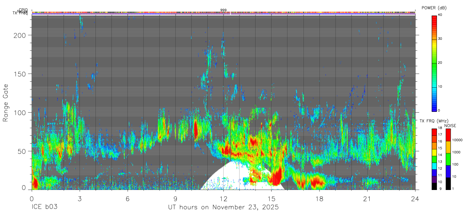This screenshot has width=467, height=215.
Task: Click the NOISE legend title
Action: [x=451, y=126]
